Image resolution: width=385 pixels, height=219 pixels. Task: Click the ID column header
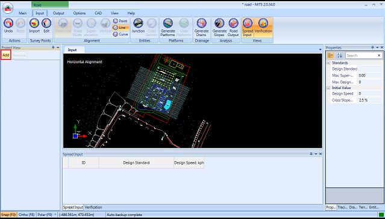click(x=84, y=162)
